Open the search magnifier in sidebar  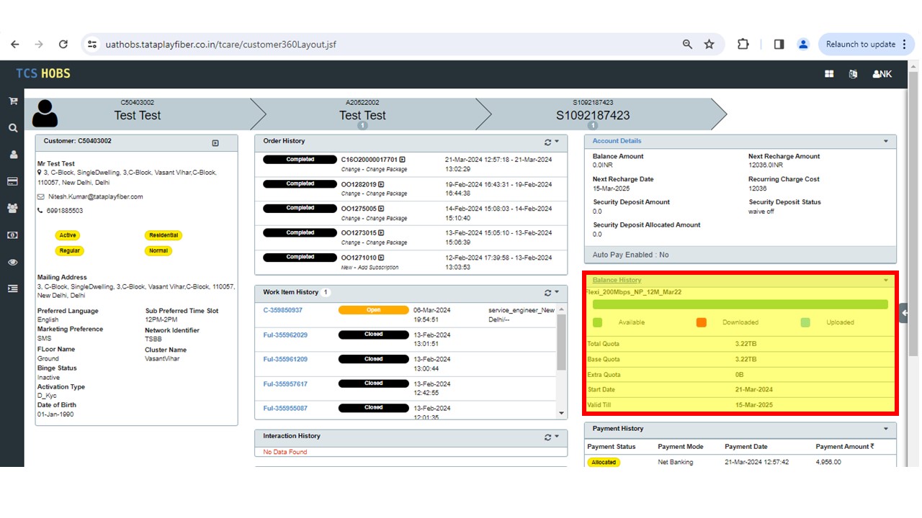12,128
